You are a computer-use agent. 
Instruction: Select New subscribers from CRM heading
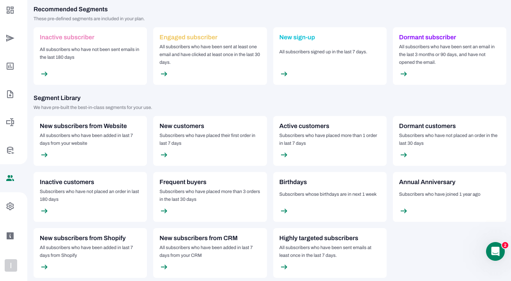pos(198,238)
